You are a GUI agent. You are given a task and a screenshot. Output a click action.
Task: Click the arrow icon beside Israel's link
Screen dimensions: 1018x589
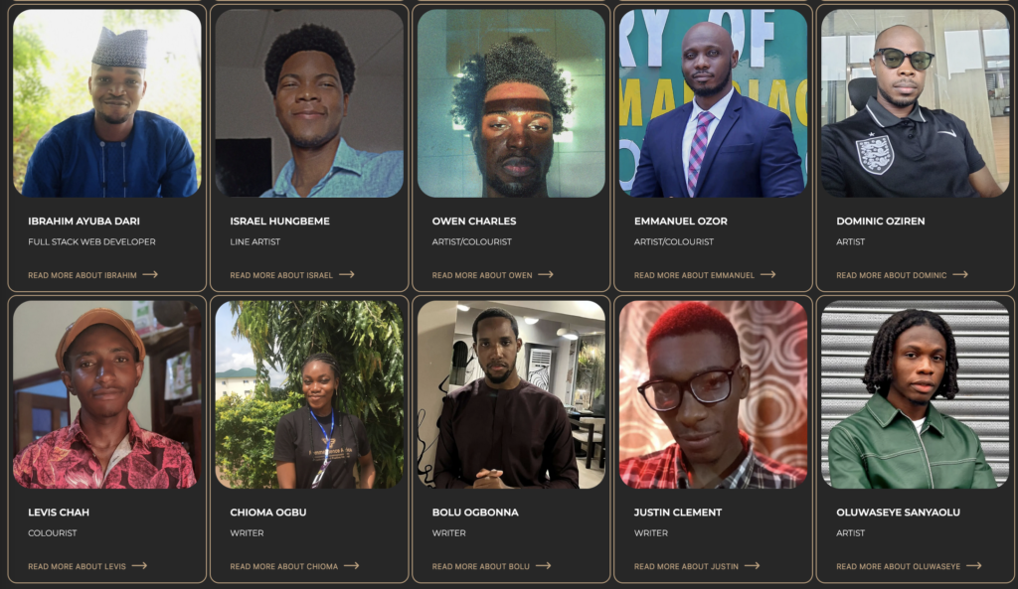tap(346, 274)
